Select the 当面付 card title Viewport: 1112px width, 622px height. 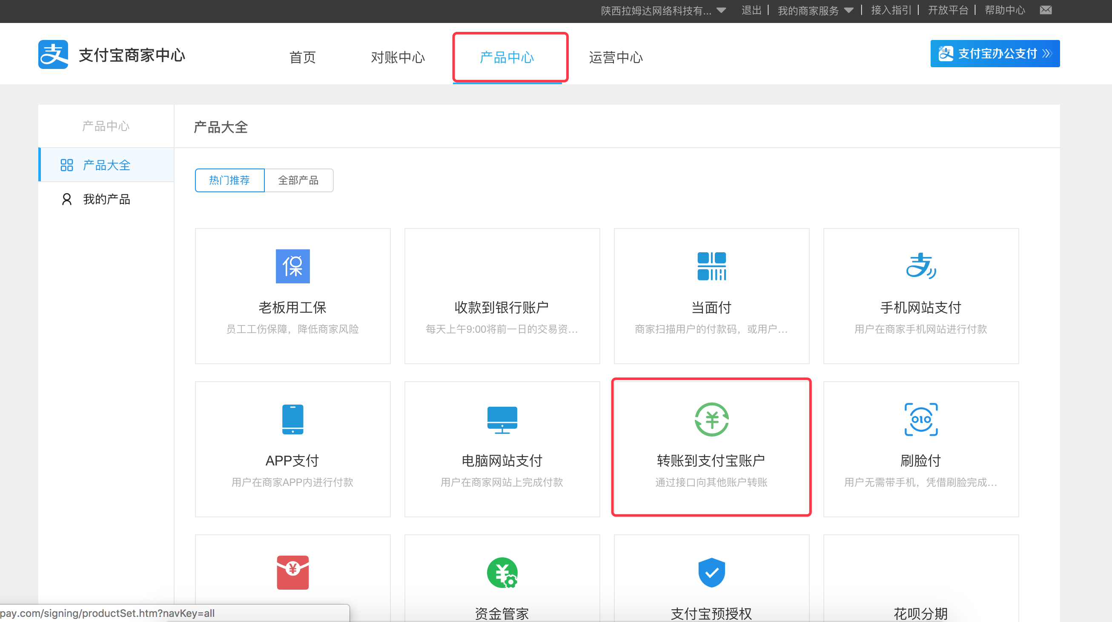(x=711, y=308)
